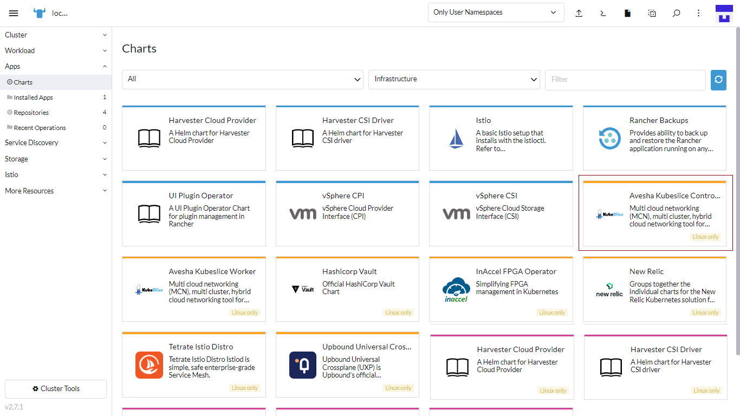
Task: Click the Rancher Backups restore icon
Action: 610,139
